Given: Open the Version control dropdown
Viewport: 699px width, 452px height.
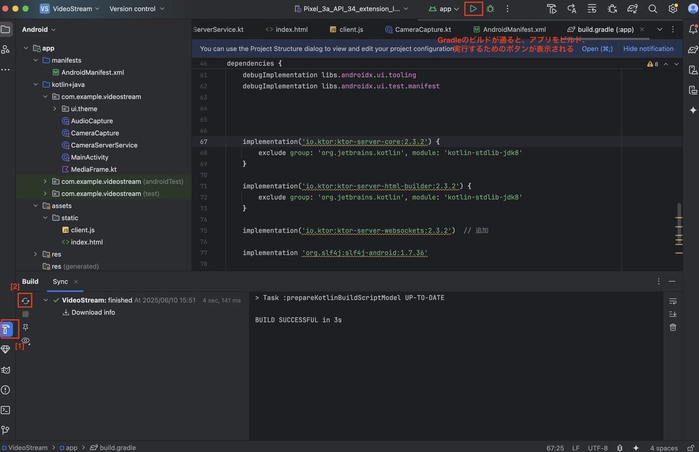Looking at the screenshot, I should coord(137,9).
